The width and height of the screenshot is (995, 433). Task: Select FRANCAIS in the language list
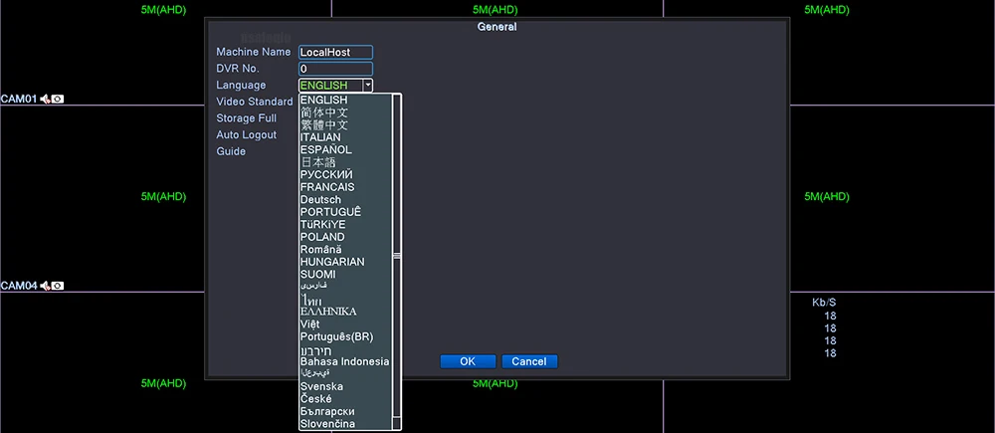(345, 187)
